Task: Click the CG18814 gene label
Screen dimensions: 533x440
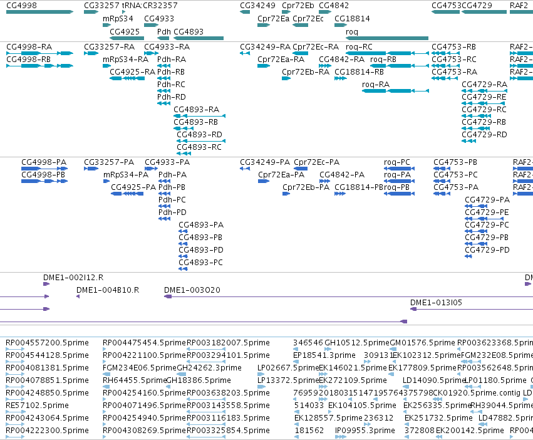Action: [x=352, y=18]
